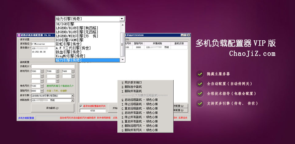The image size is (295, 144).
Task: Click the engine list scrollbar thumb
Action: coord(123,45)
